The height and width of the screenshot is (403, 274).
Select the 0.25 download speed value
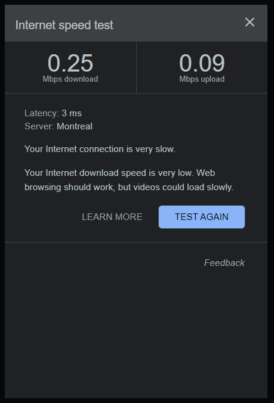pos(70,63)
